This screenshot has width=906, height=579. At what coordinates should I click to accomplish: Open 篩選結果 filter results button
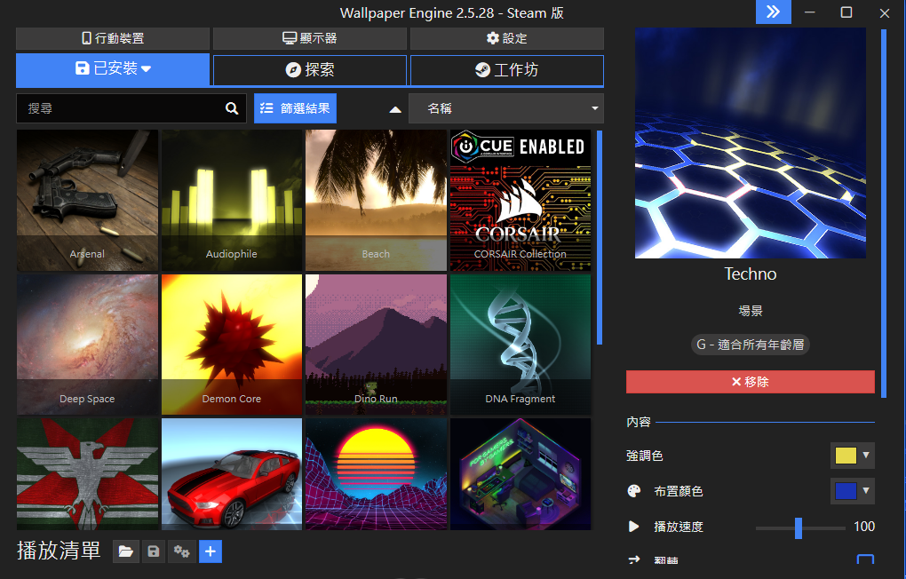coord(295,108)
